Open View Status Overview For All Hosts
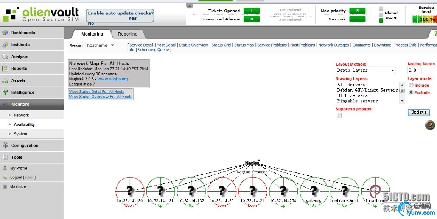437x219 pixels. [101, 97]
